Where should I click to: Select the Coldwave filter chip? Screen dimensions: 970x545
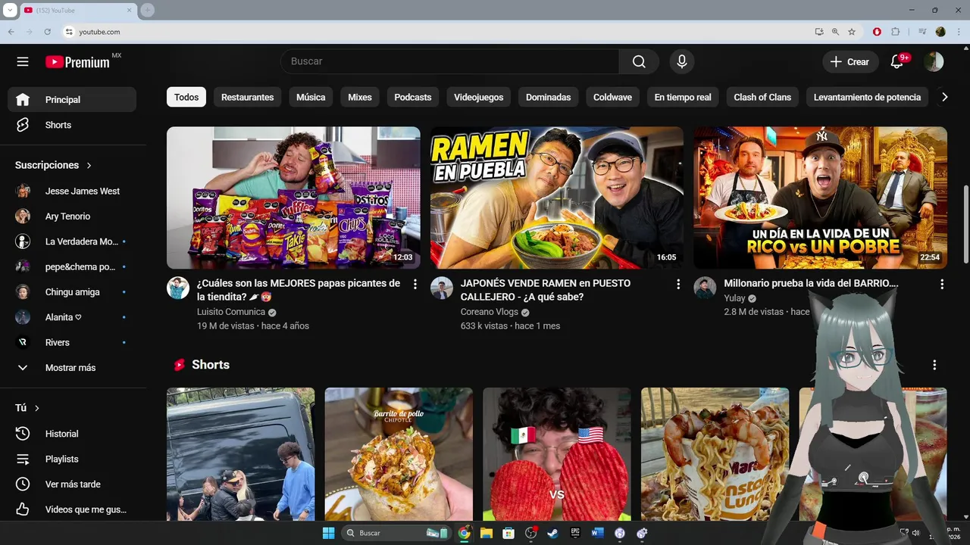click(612, 97)
